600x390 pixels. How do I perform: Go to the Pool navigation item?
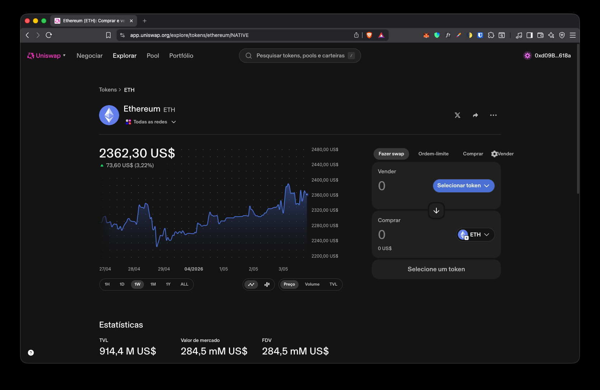coord(153,56)
